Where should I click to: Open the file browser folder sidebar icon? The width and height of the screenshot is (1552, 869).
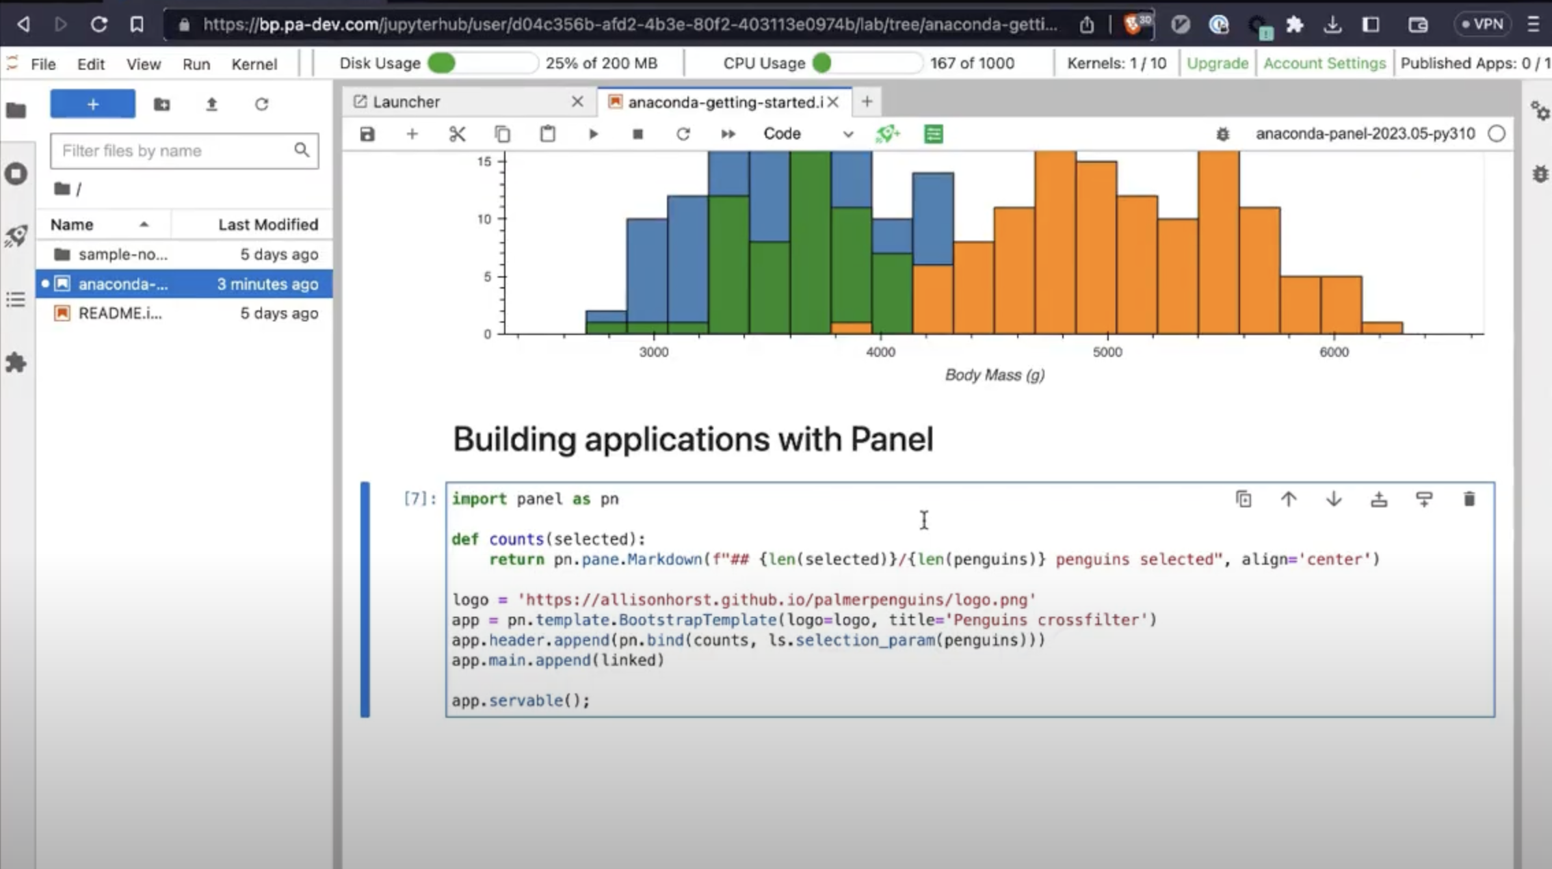click(16, 109)
